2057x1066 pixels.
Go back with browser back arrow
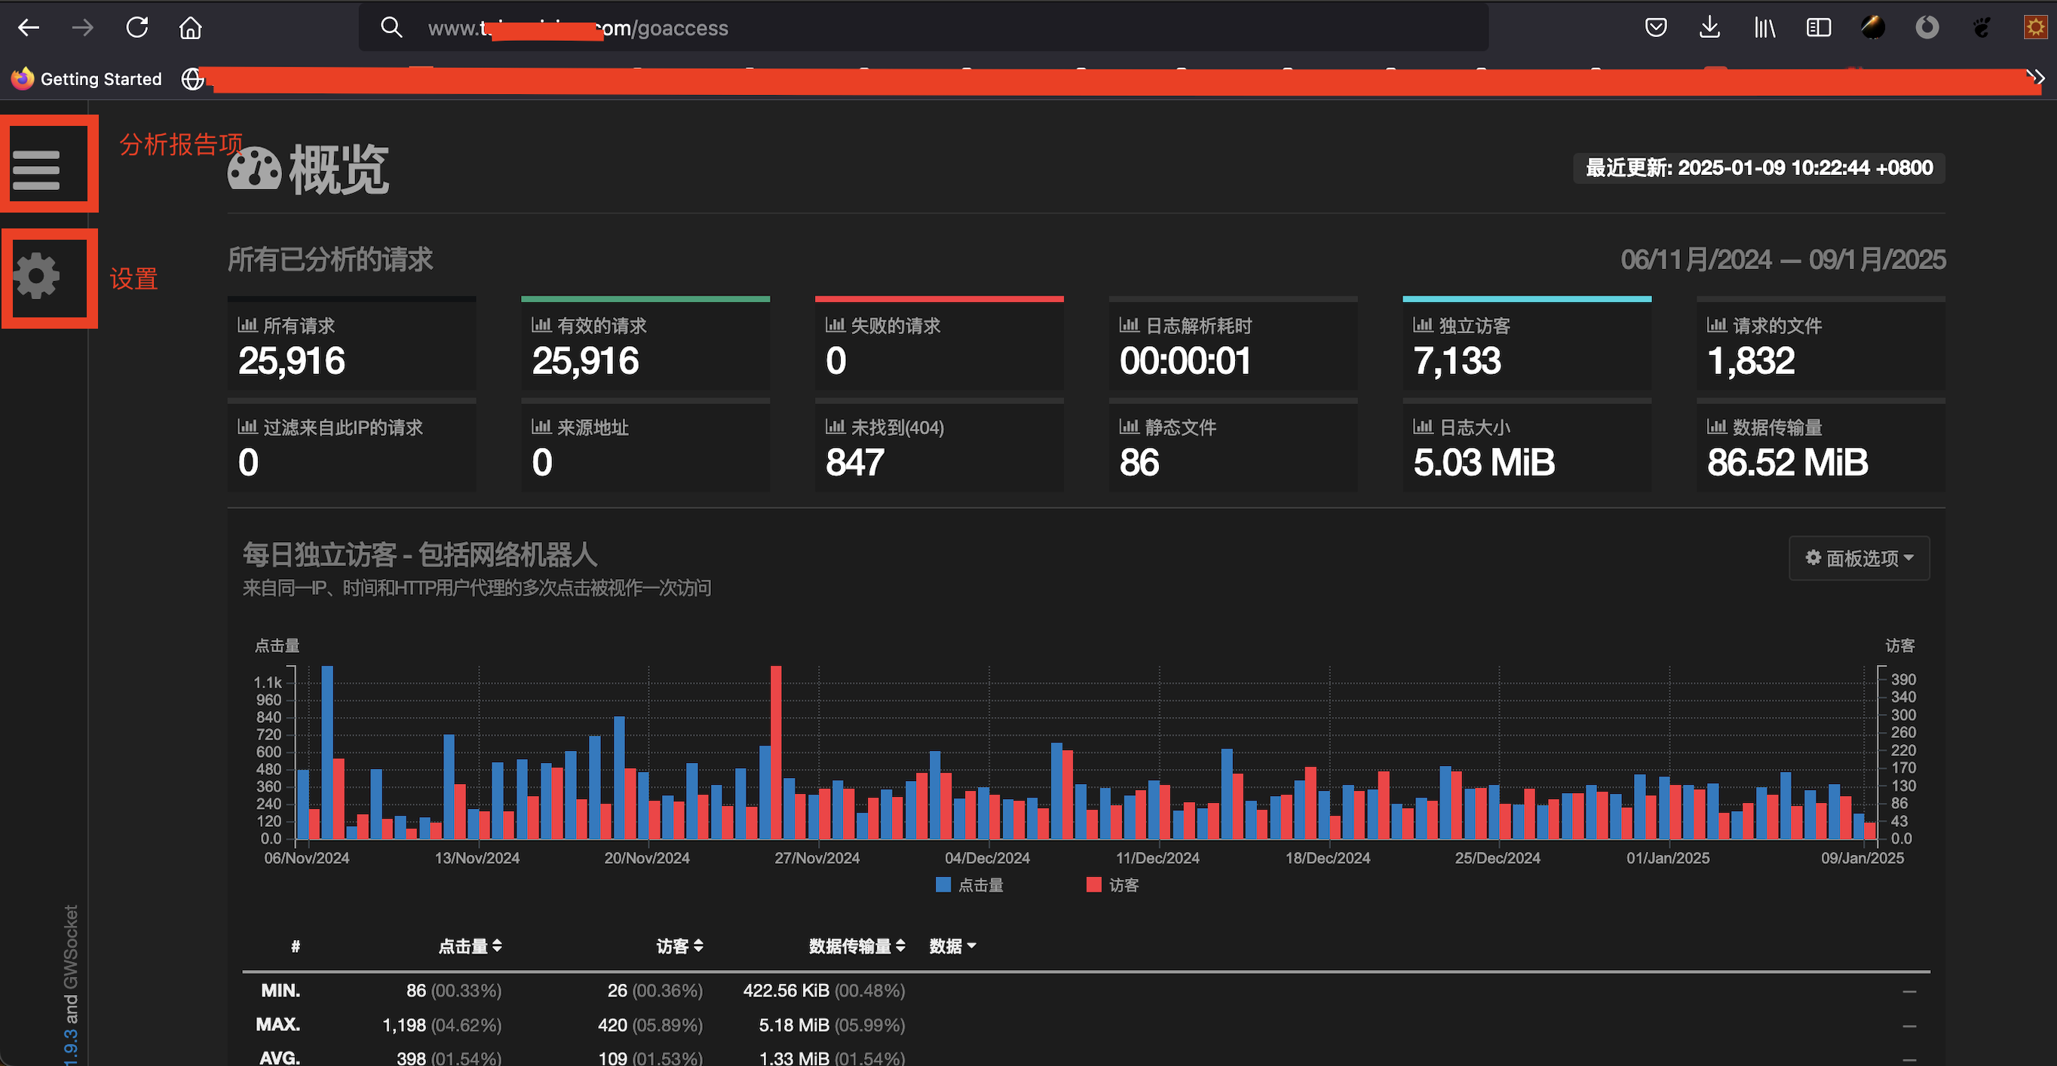click(29, 28)
